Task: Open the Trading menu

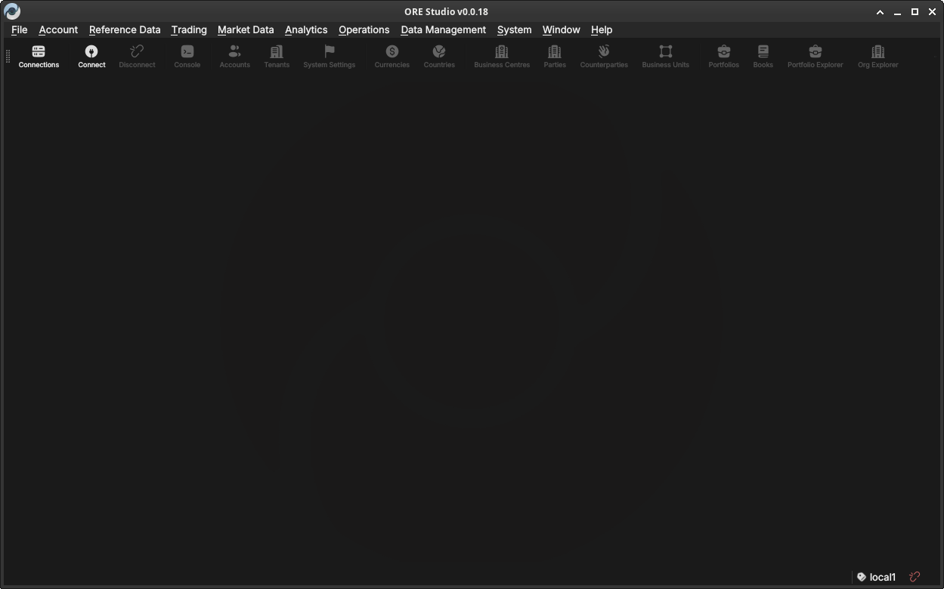Action: coord(189,29)
